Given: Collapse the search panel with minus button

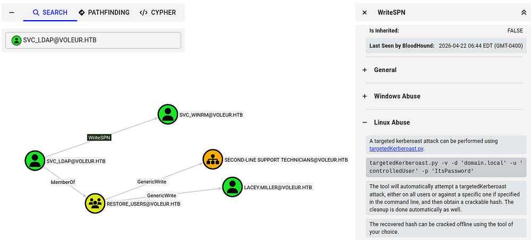Looking at the screenshot, I should pyautogui.click(x=12, y=12).
